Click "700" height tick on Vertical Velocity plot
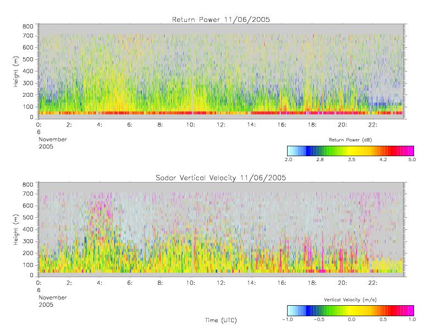Image resolution: width=435 pixels, height=336 pixels. [27, 194]
